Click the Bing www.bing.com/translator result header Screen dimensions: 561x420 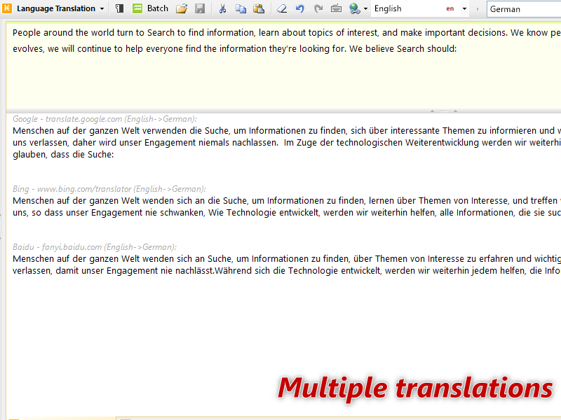click(x=109, y=189)
